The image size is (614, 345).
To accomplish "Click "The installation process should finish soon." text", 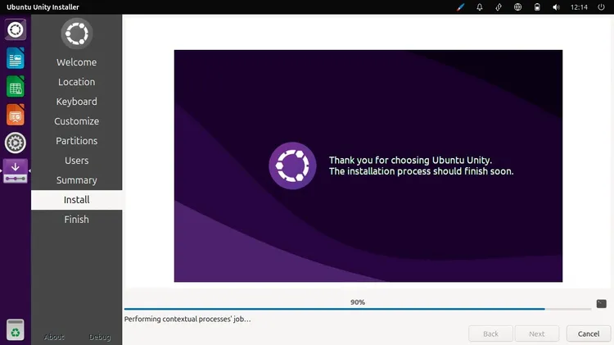I will [x=421, y=171].
